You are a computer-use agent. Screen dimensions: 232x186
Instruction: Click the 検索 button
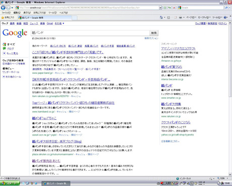click(x=154, y=33)
